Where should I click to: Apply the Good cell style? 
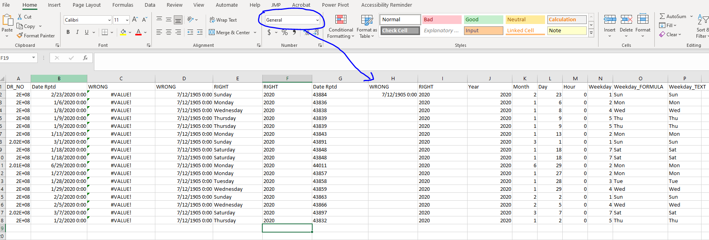coord(483,19)
